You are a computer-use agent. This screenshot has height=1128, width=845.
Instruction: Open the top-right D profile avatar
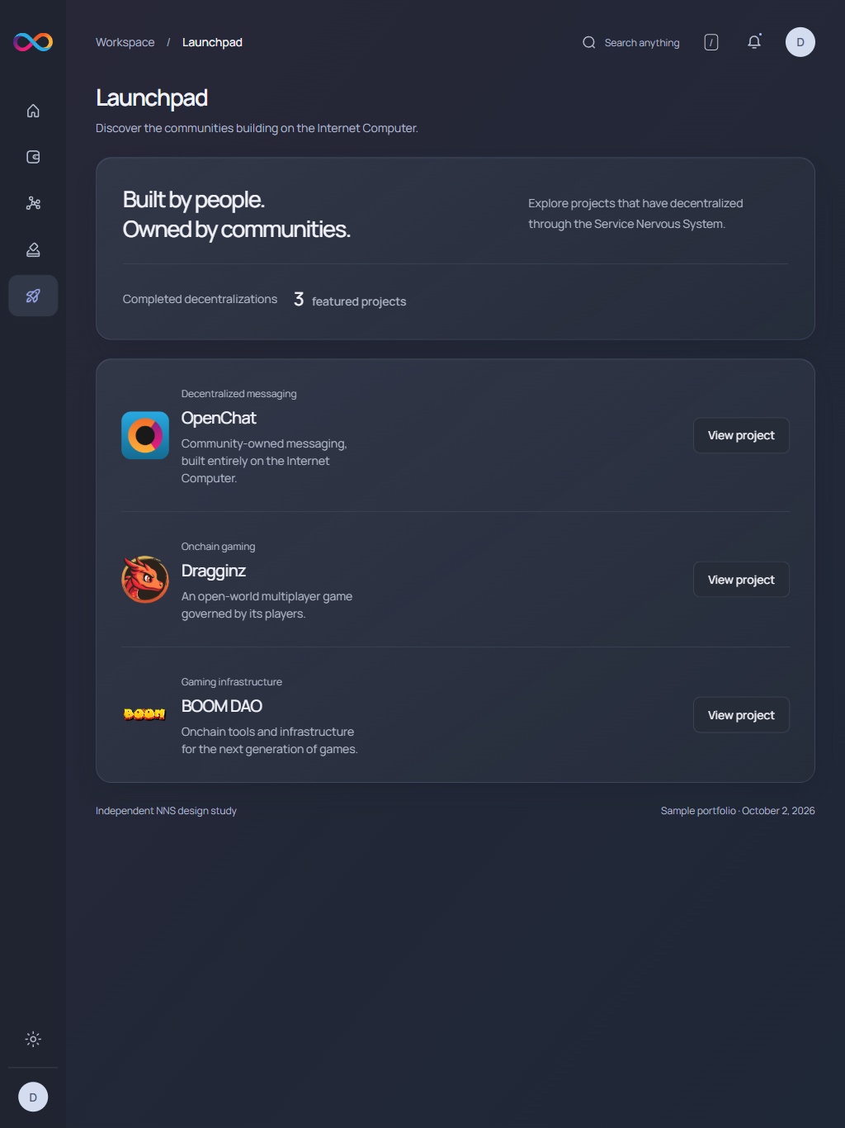click(800, 42)
